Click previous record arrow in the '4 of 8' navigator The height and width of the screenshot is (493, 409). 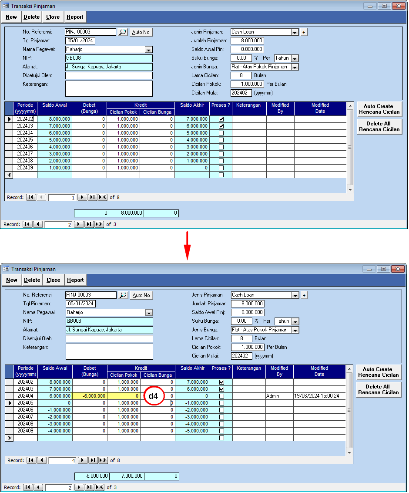click(x=42, y=460)
